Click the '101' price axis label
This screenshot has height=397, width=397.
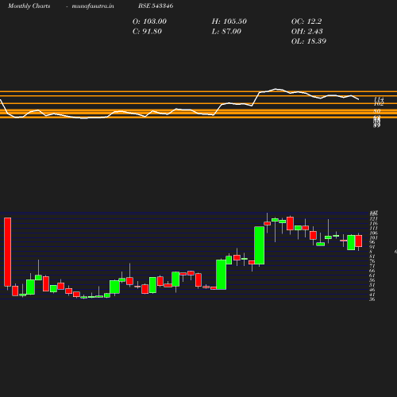tap(373, 237)
